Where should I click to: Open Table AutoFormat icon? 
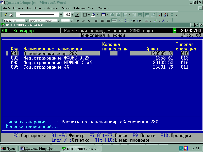[147, 15]
